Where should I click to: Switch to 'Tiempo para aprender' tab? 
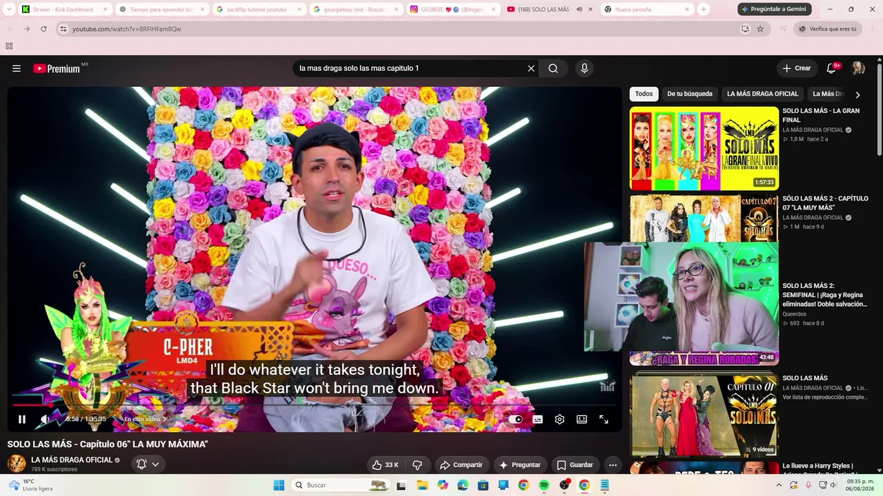[162, 10]
